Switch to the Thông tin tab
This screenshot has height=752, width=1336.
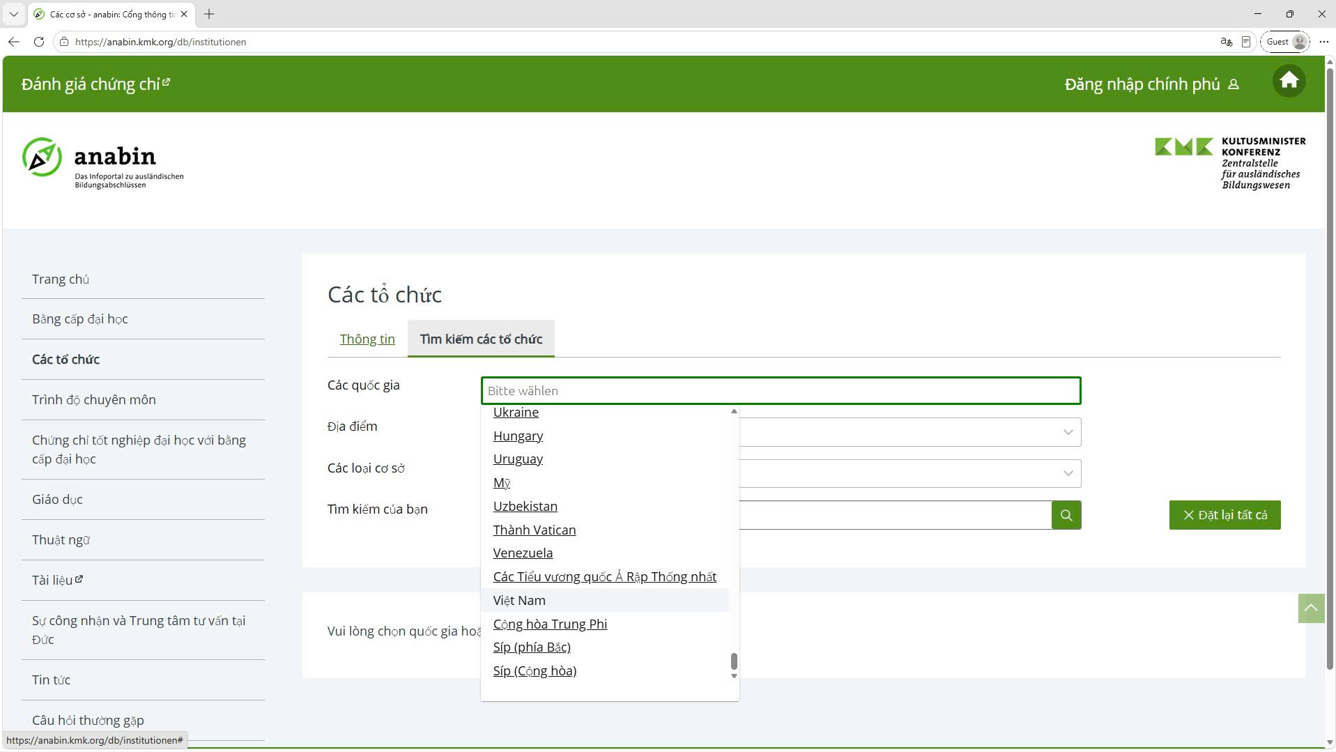click(367, 339)
